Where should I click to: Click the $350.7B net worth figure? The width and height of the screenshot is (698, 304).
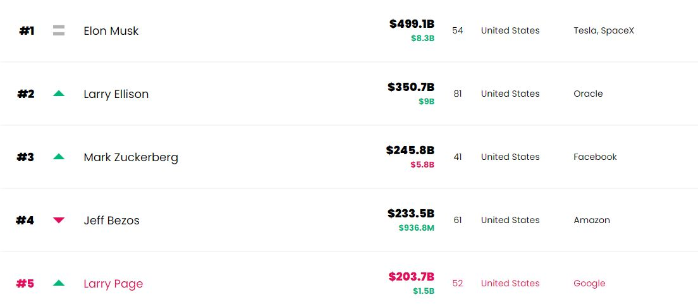point(411,87)
